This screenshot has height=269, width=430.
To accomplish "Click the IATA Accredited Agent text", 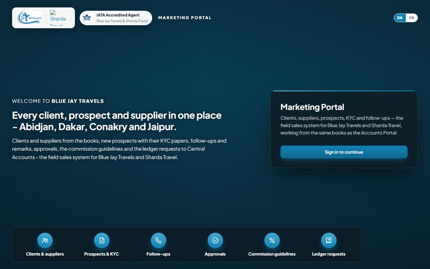I will pyautogui.click(x=118, y=15).
